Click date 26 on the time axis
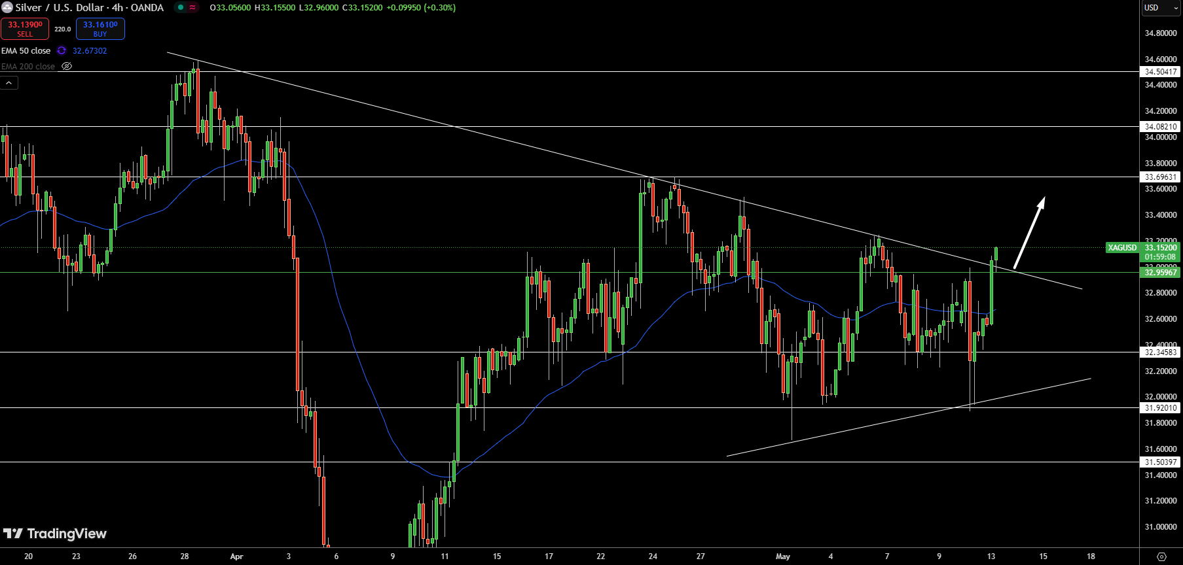This screenshot has height=565, width=1183. pyautogui.click(x=133, y=556)
